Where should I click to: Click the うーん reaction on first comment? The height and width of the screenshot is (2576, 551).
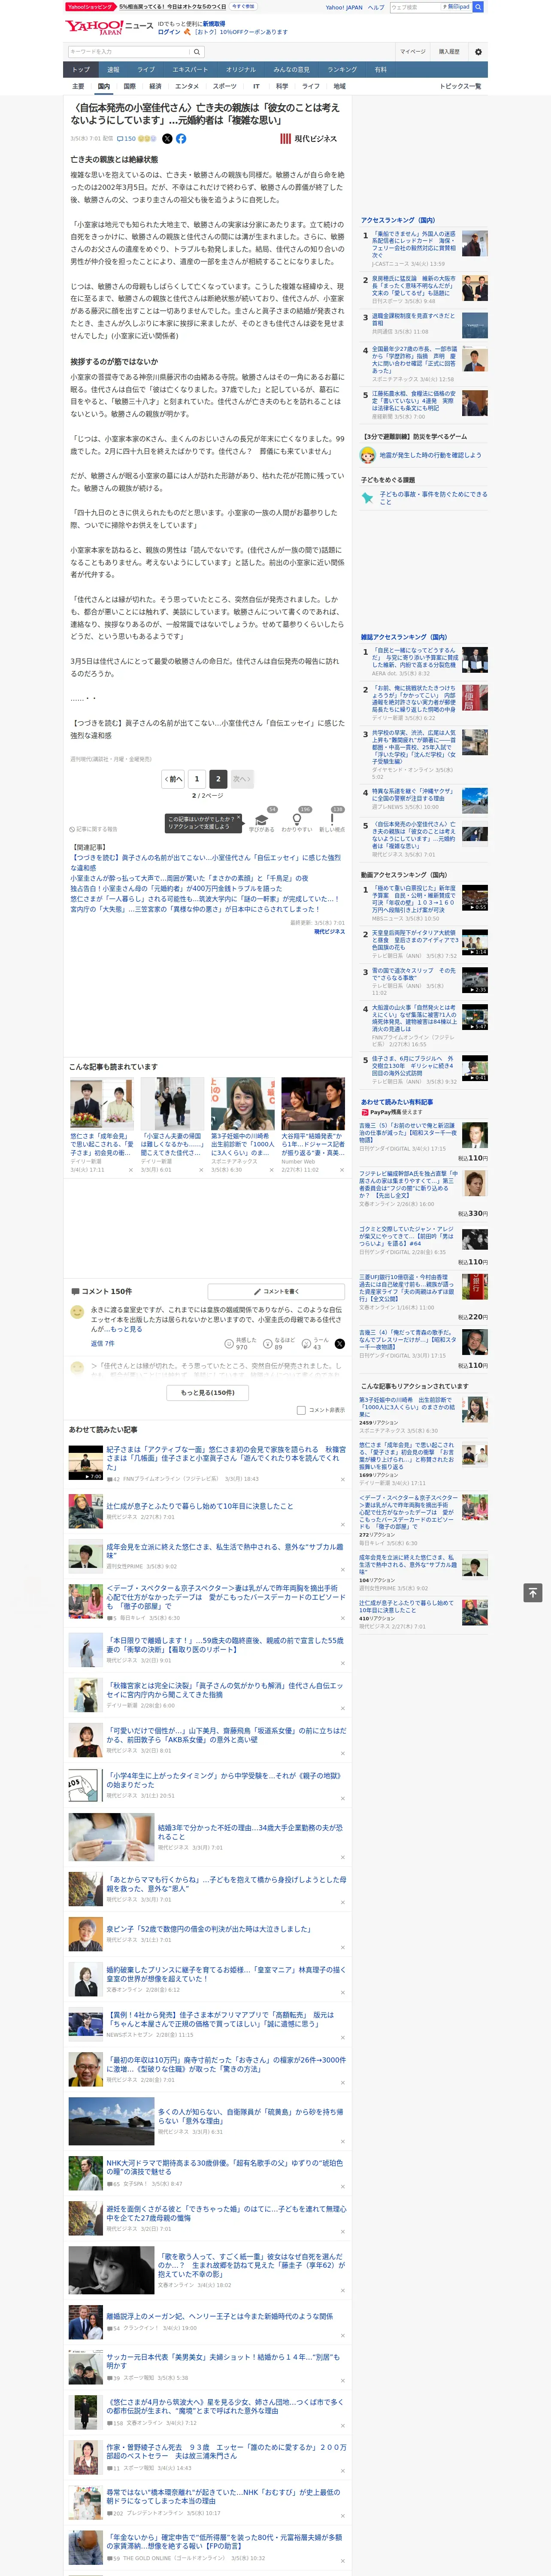pos(316,1344)
